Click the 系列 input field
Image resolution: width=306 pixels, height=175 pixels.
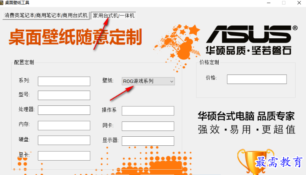pos(64,81)
